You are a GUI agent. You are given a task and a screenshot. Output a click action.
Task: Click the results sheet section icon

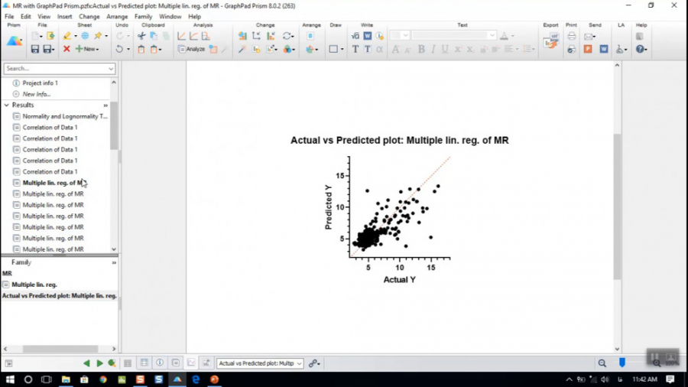(x=176, y=363)
